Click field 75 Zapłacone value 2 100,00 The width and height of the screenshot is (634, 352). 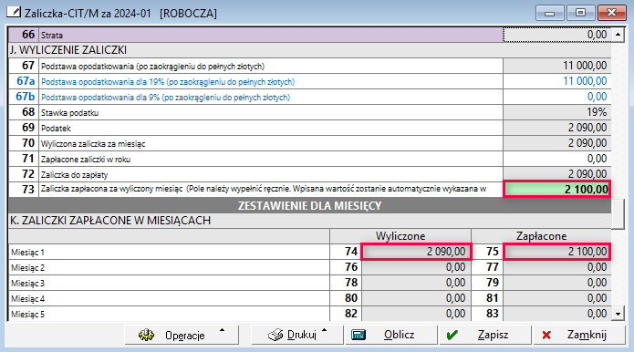point(557,252)
